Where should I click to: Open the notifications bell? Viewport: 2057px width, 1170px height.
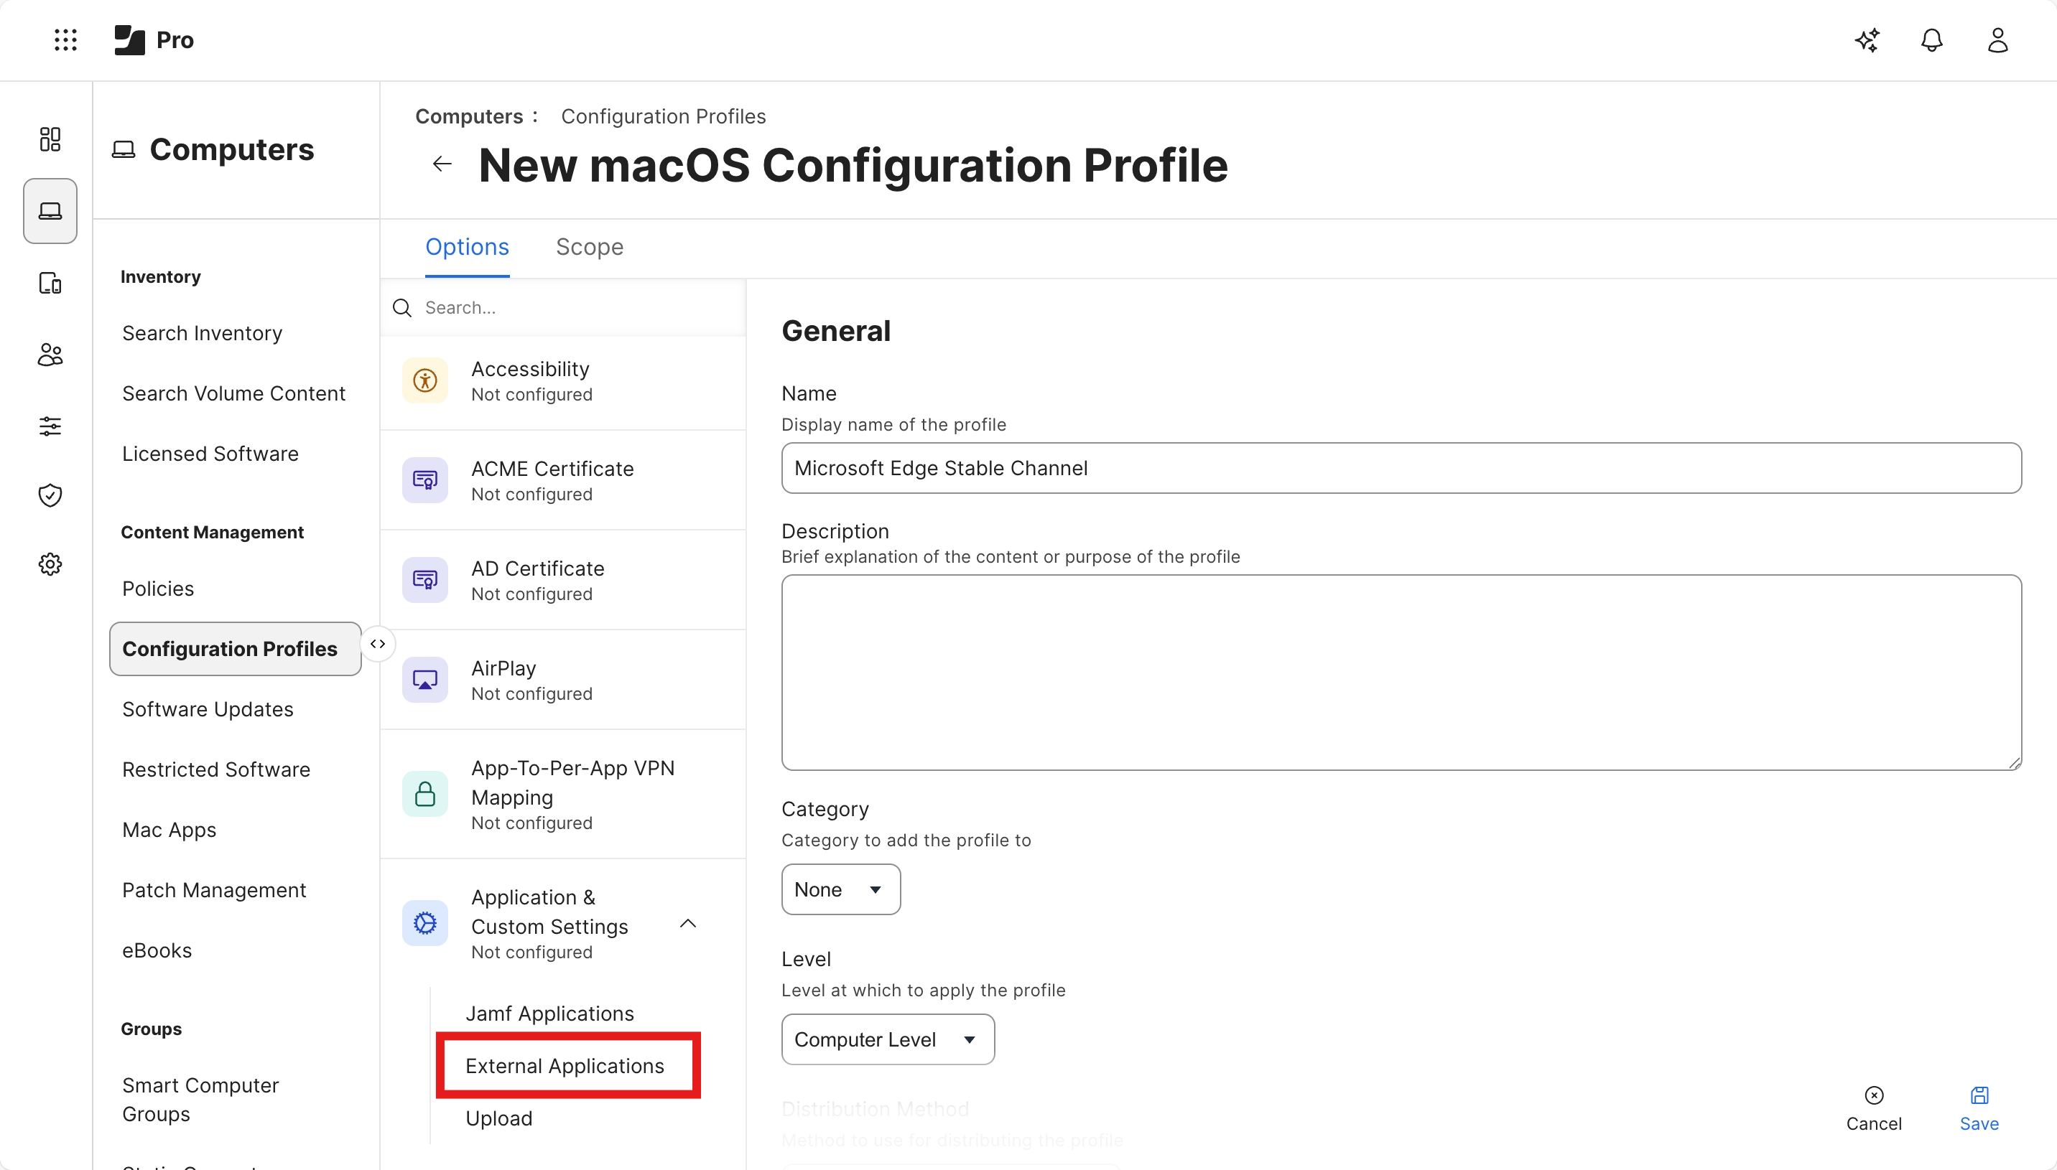pyautogui.click(x=1931, y=39)
